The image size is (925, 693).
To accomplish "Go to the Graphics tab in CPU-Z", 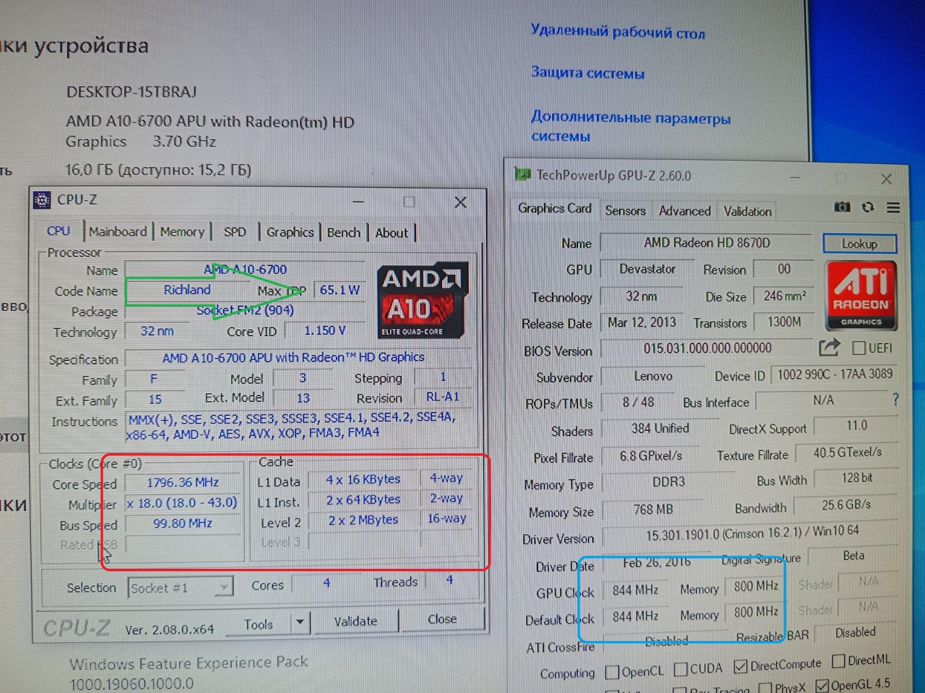I will tap(290, 232).
